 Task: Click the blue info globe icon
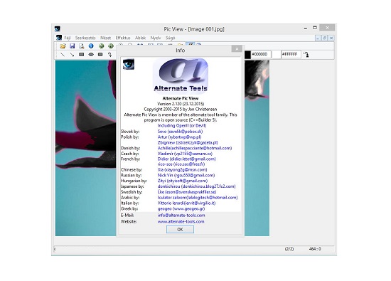[x=91, y=46]
